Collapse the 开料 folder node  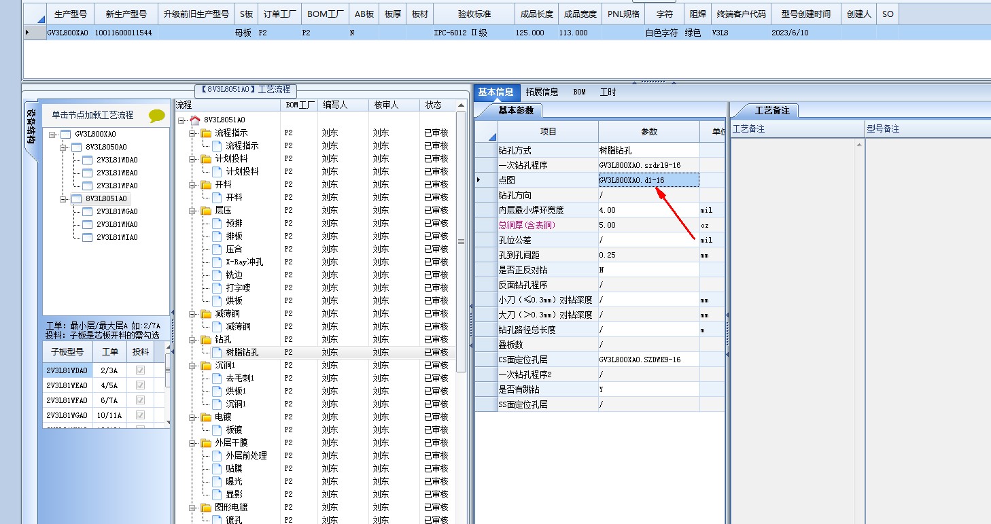pyautogui.click(x=193, y=185)
